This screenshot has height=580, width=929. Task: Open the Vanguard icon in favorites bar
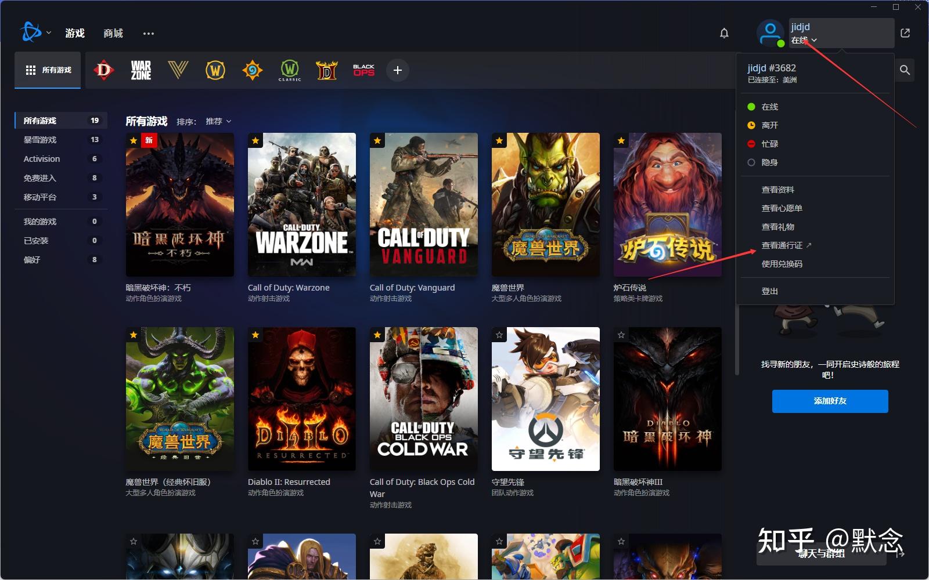178,70
